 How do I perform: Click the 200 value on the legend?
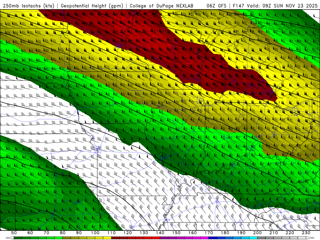tap(257, 233)
